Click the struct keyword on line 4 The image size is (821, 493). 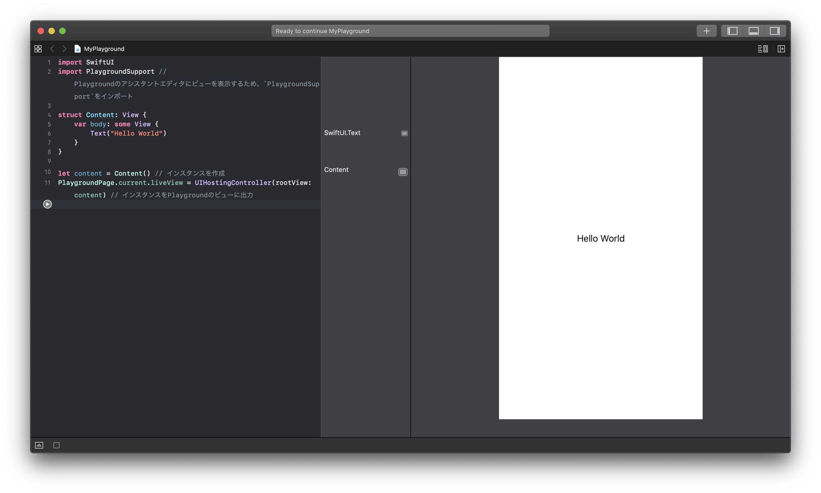[70, 115]
